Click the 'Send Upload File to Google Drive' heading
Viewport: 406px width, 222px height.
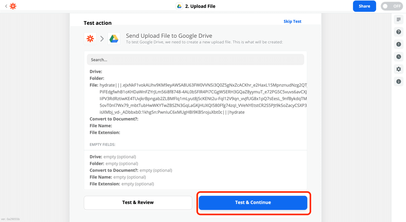pyautogui.click(x=169, y=36)
